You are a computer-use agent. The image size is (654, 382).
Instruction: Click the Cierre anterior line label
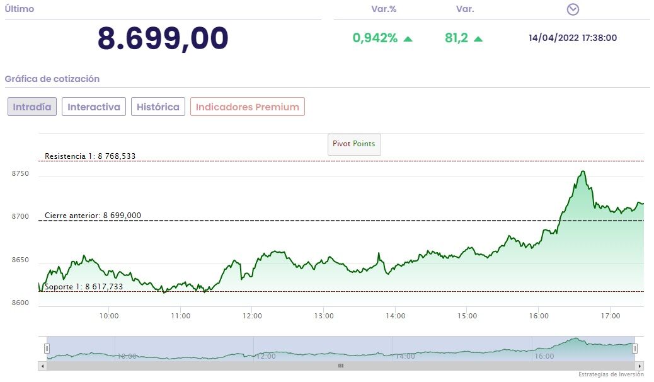pyautogui.click(x=93, y=216)
